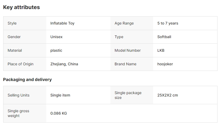
Task: Select the Gender label cell
Action: pyautogui.click(x=14, y=37)
